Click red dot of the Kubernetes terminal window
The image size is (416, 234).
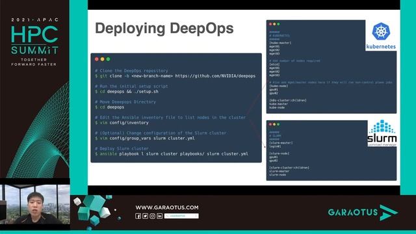[x=270, y=24]
